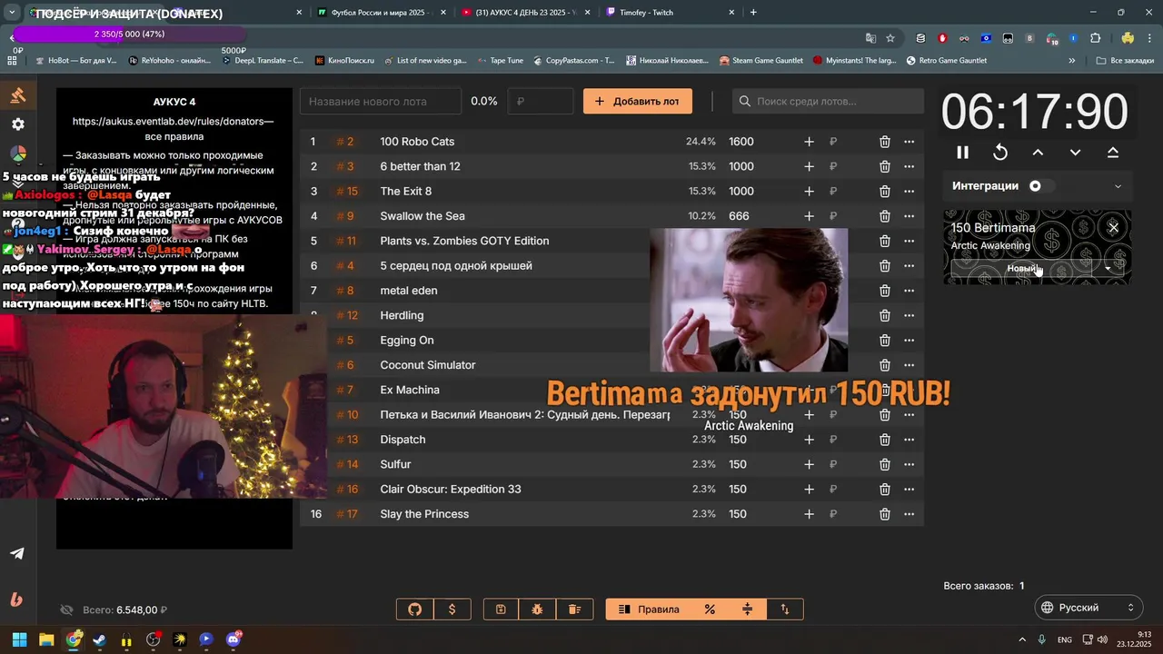The width and height of the screenshot is (1163, 654).
Task: Click the 1600 amount for 100 Robo Cats
Action: click(741, 142)
